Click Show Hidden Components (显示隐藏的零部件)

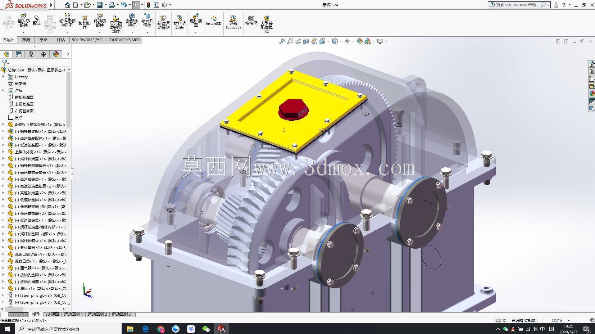[116, 24]
